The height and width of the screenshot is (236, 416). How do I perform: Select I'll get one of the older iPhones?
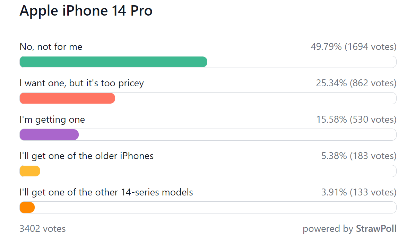pyautogui.click(x=87, y=156)
